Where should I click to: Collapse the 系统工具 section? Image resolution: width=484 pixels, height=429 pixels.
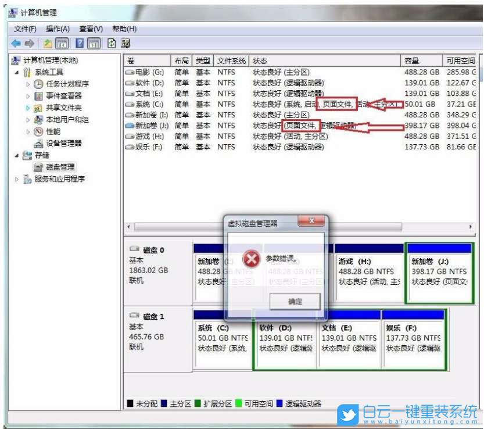(x=18, y=71)
